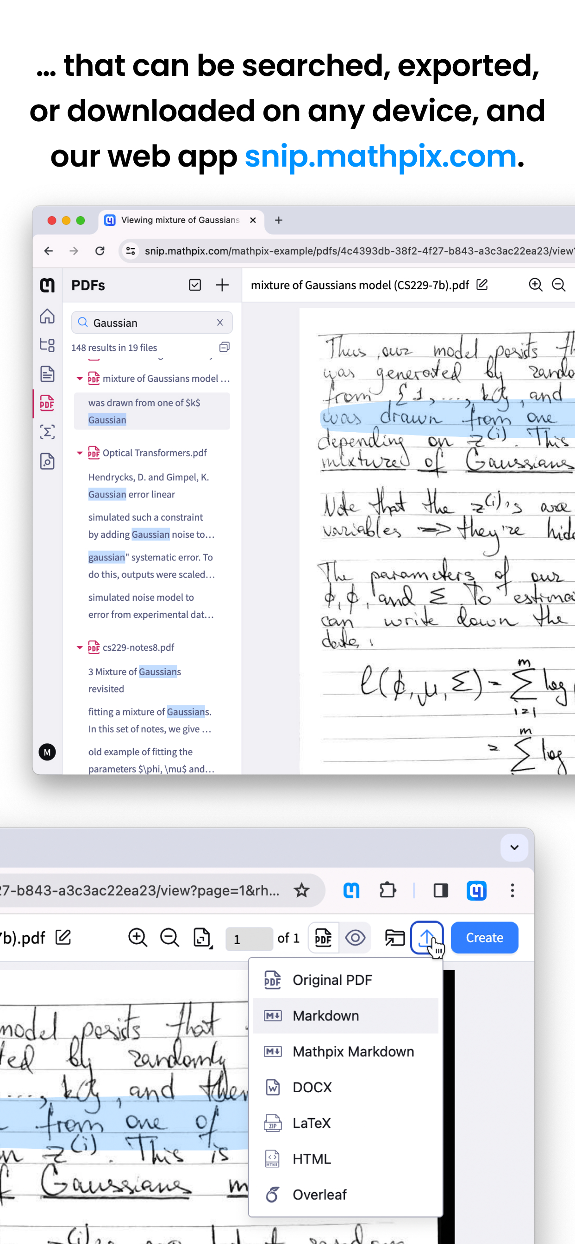Open a new browser tab

pyautogui.click(x=278, y=220)
